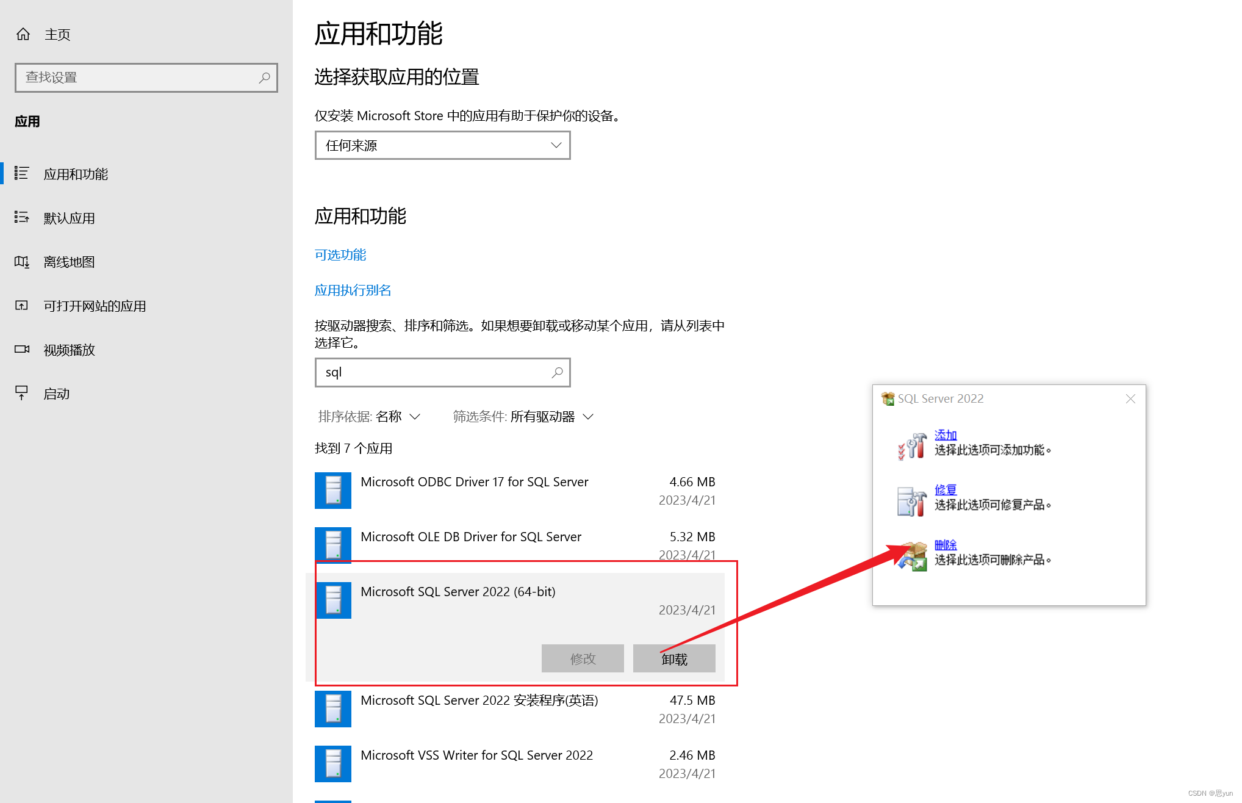Click the 删除 package icon in SQL Server dialog

coord(912,556)
